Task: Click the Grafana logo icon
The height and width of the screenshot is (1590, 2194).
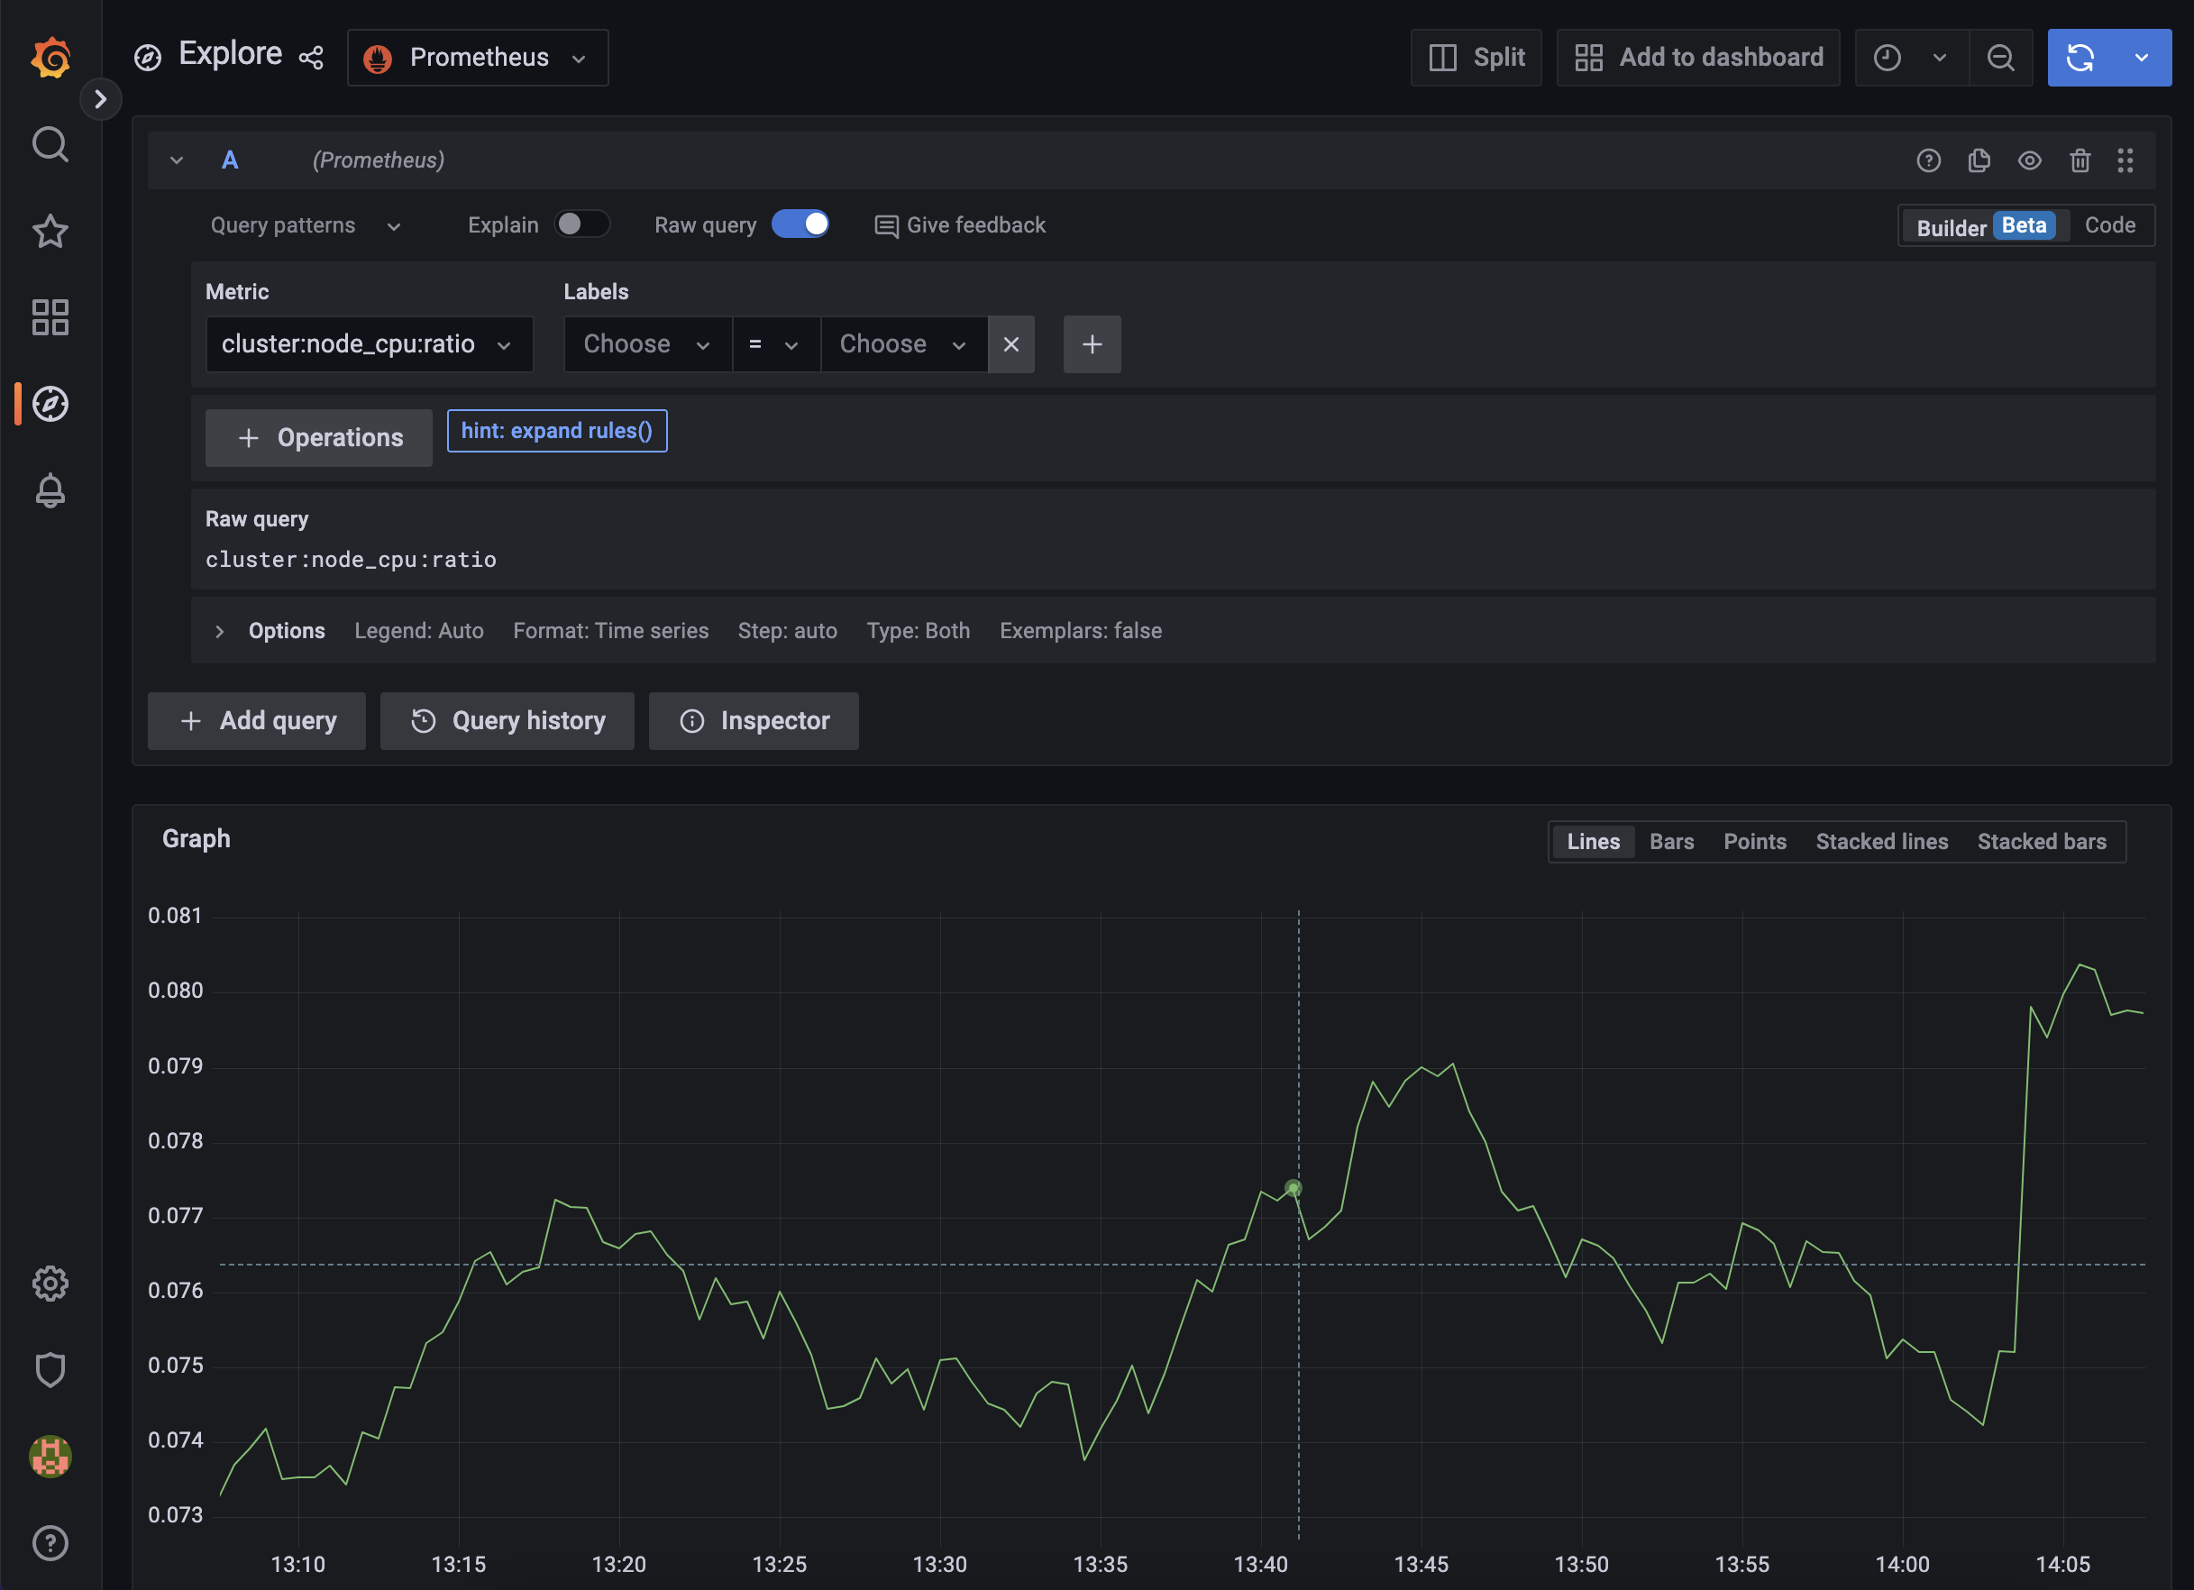Action: 50,58
